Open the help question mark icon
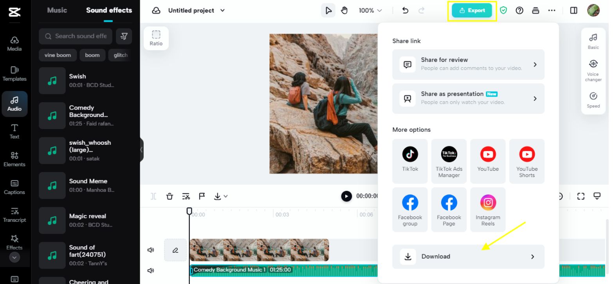This screenshot has width=613, height=284. [519, 11]
